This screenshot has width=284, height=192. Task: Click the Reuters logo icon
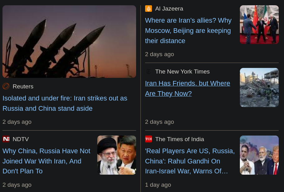pyautogui.click(x=6, y=86)
